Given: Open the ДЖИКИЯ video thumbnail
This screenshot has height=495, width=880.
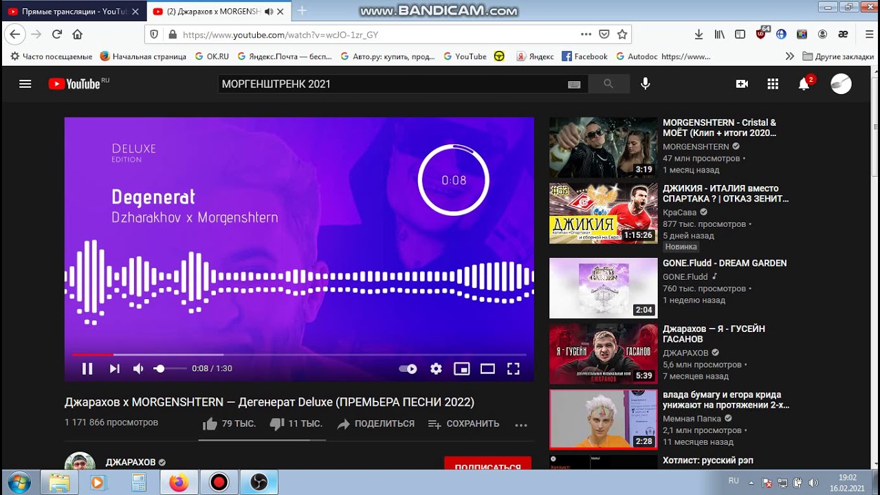Looking at the screenshot, I should (604, 213).
